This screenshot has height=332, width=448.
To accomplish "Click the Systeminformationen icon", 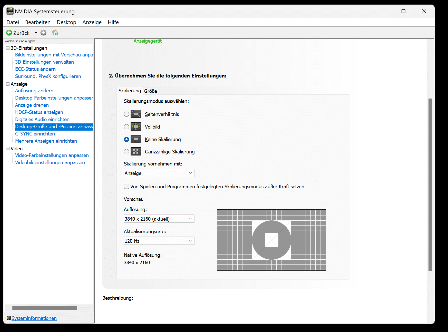I will point(9,318).
